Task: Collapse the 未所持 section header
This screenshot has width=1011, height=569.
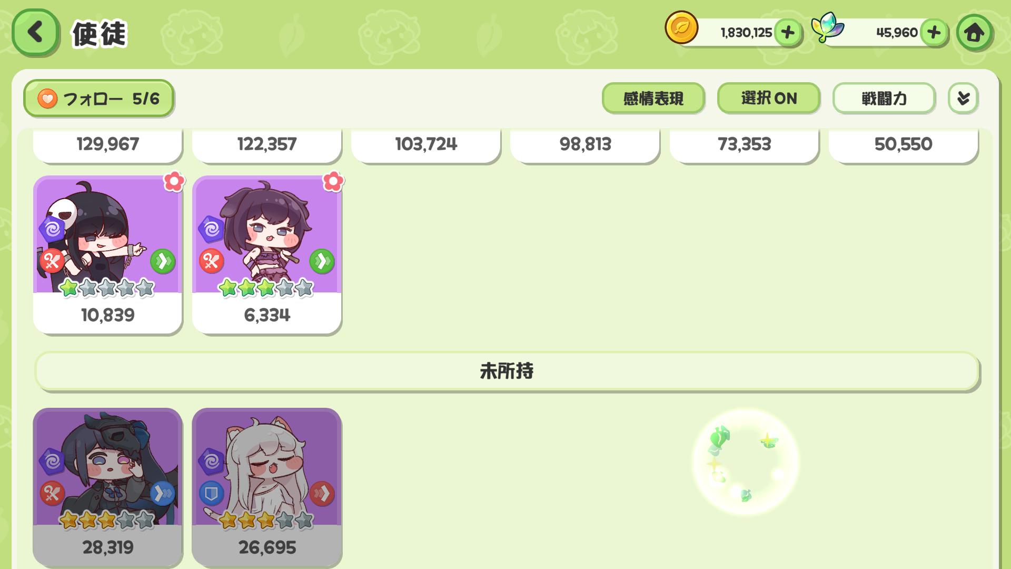Action: click(507, 371)
